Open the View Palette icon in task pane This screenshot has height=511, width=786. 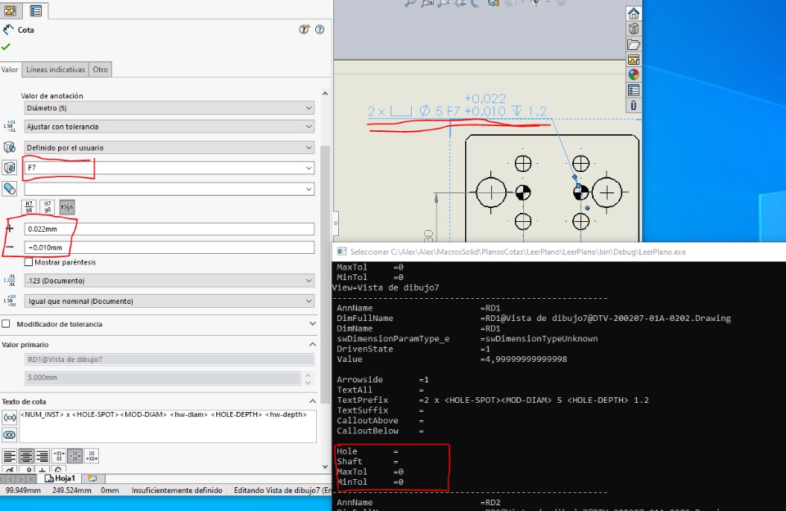634,59
